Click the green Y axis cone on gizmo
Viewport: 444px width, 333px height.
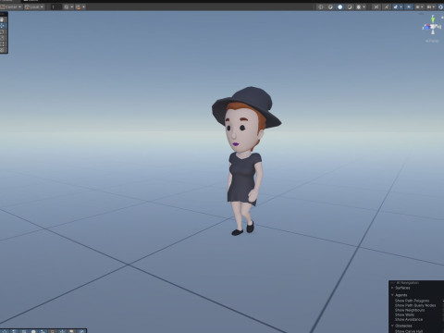(x=433, y=19)
